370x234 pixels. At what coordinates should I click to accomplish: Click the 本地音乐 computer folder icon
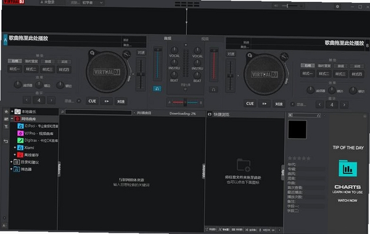[x=17, y=111]
